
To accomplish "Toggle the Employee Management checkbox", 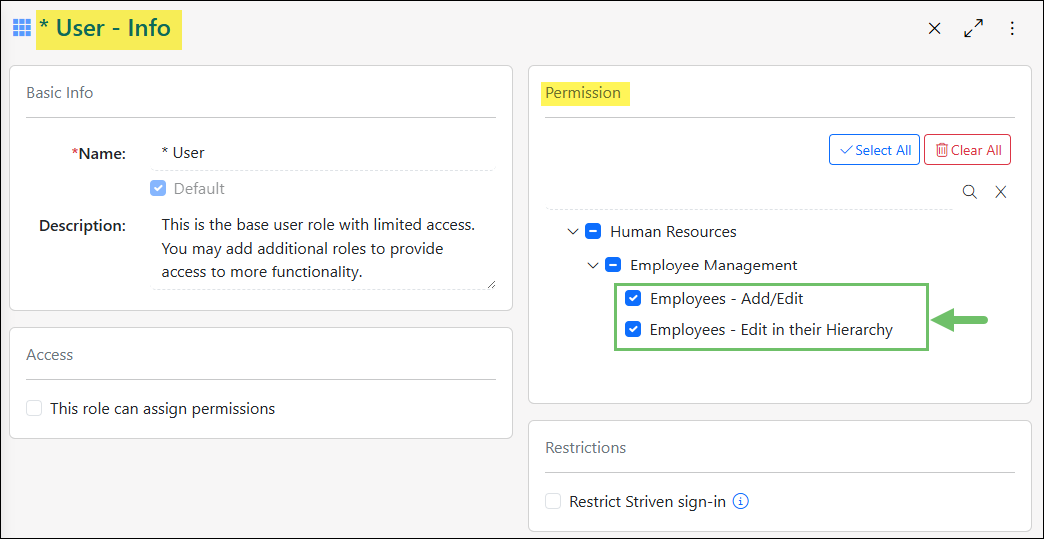I will [x=613, y=266].
